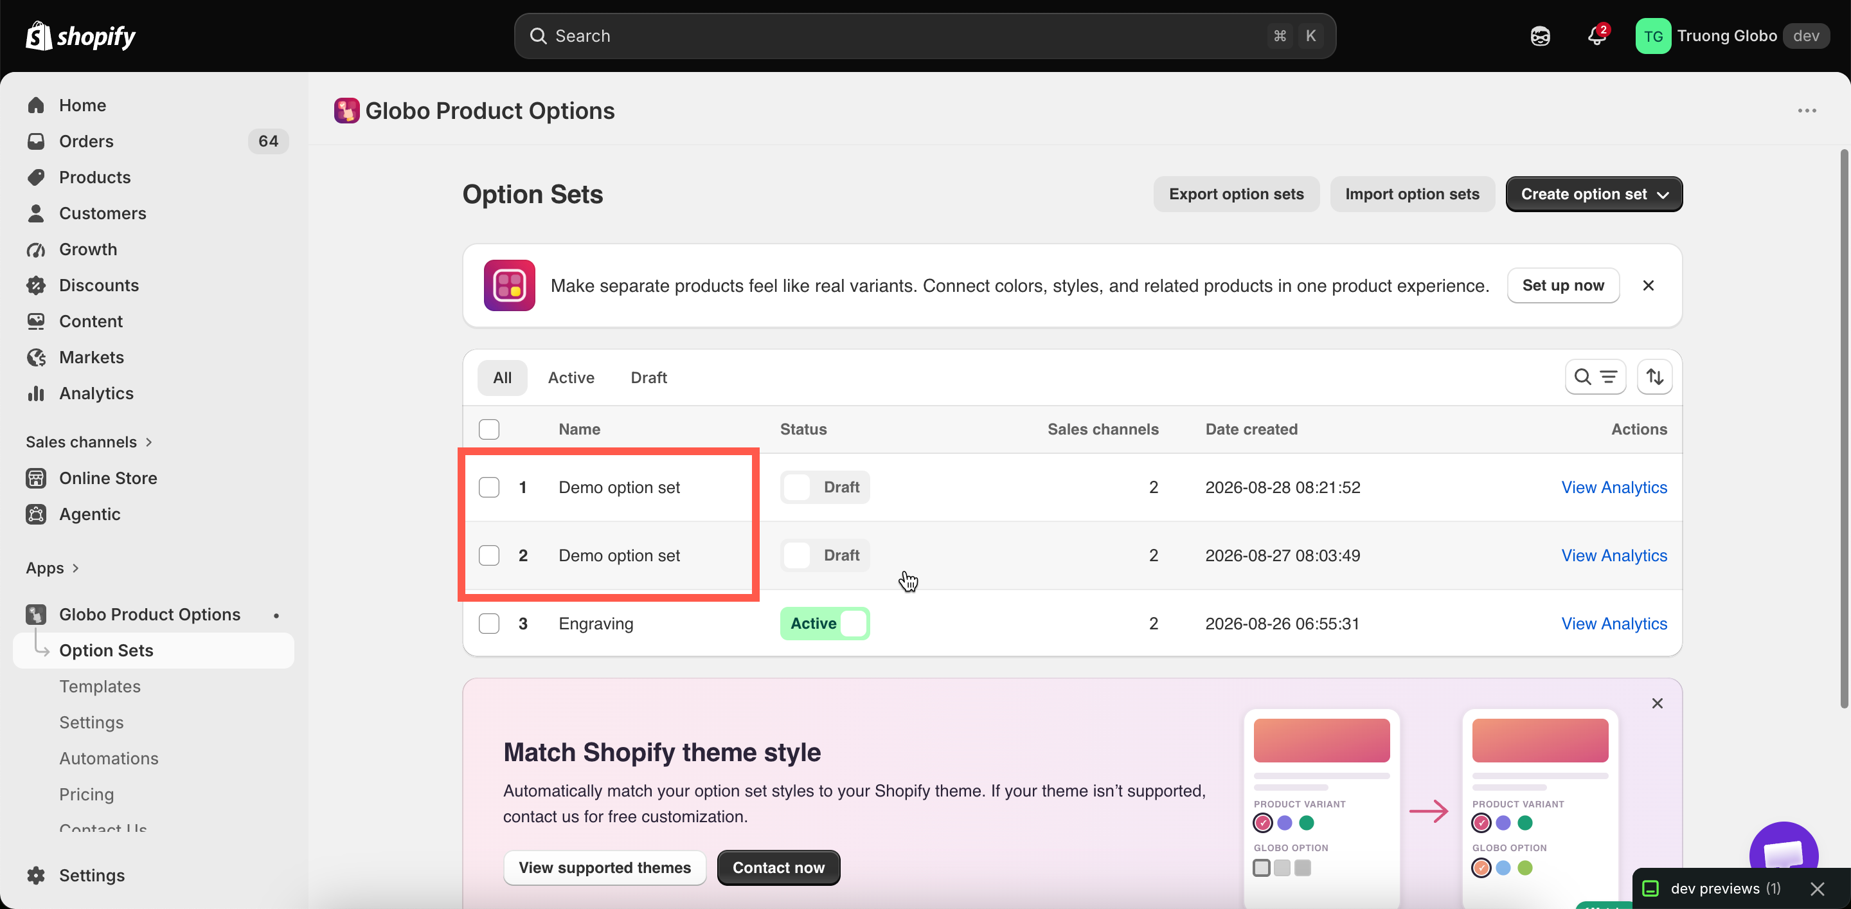Toggle Draft status switch for row 1
The image size is (1851, 909).
coord(824,487)
